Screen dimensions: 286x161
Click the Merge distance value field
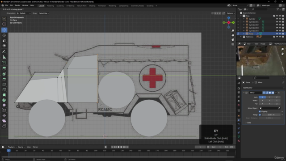pos(271,115)
